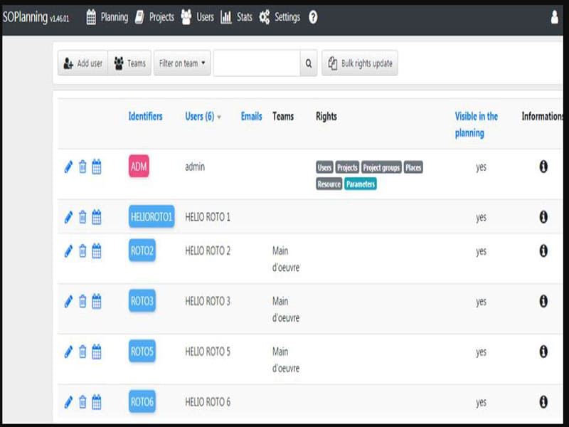
Task: Open the Stats menu
Action: click(x=236, y=17)
